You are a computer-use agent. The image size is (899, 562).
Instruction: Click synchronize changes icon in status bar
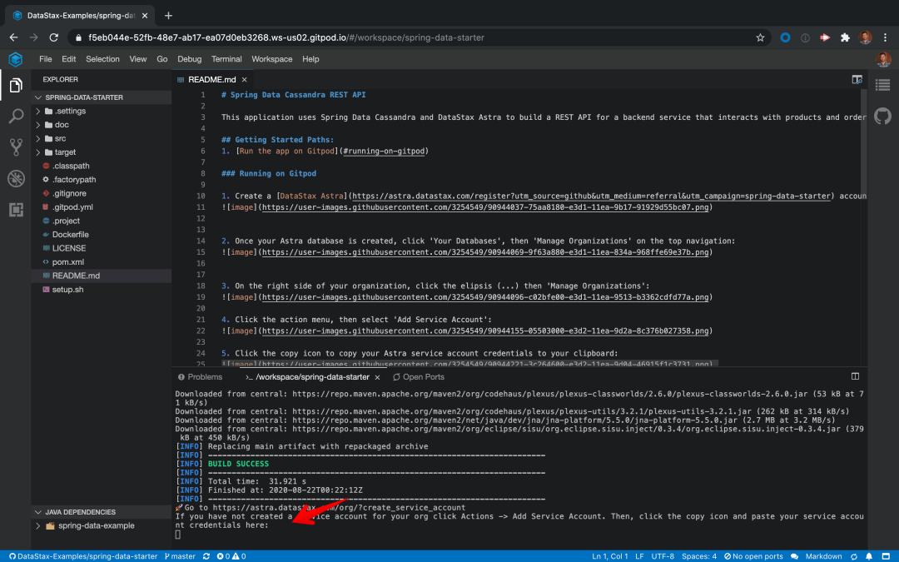(206, 556)
